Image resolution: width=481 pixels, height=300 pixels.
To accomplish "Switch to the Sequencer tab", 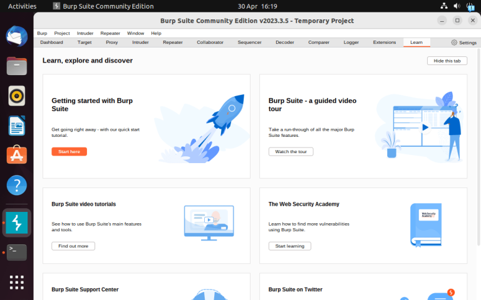I will [x=249, y=42].
